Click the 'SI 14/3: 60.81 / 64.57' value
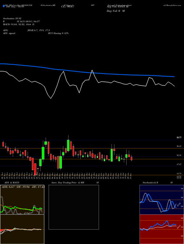This screenshot has width=184, height=244. [28, 21]
